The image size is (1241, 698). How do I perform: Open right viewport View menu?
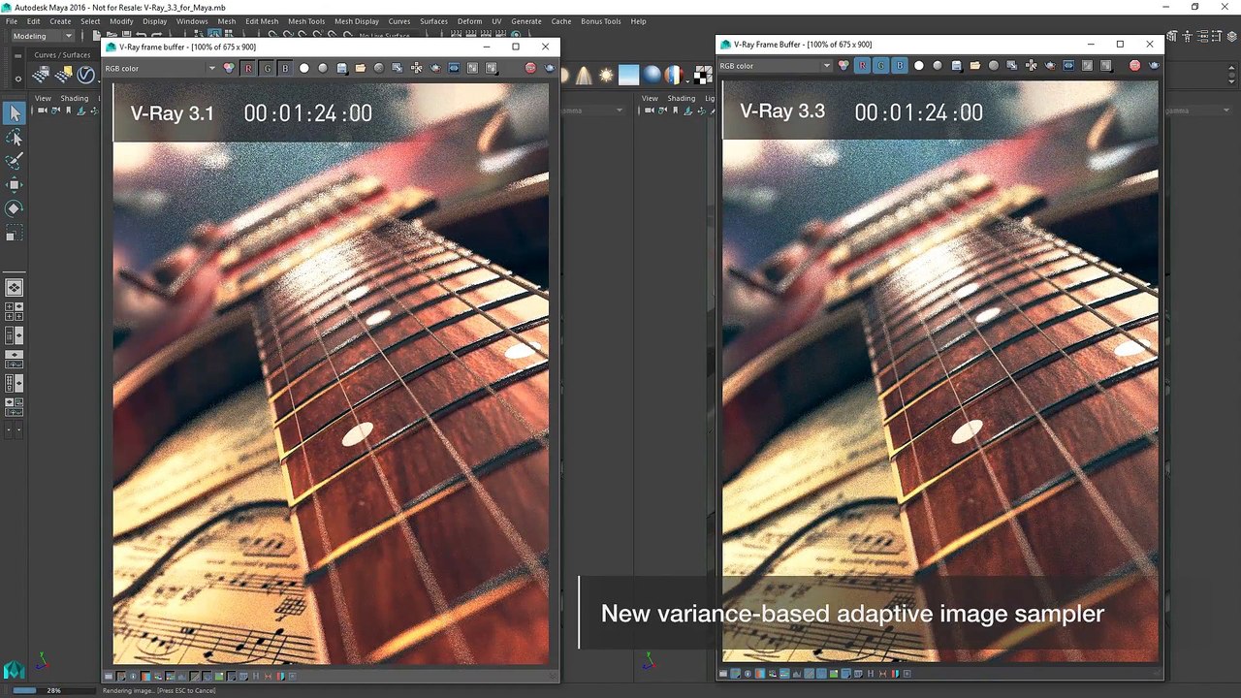coord(650,98)
